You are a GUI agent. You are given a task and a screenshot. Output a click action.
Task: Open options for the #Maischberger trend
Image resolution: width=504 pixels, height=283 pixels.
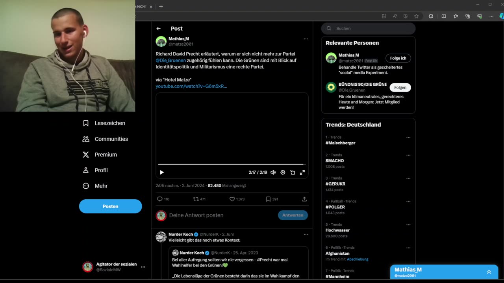408,138
